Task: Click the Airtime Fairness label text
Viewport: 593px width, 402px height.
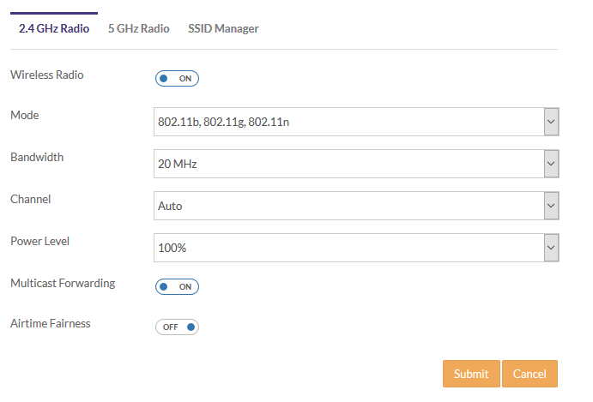Action: pos(50,323)
